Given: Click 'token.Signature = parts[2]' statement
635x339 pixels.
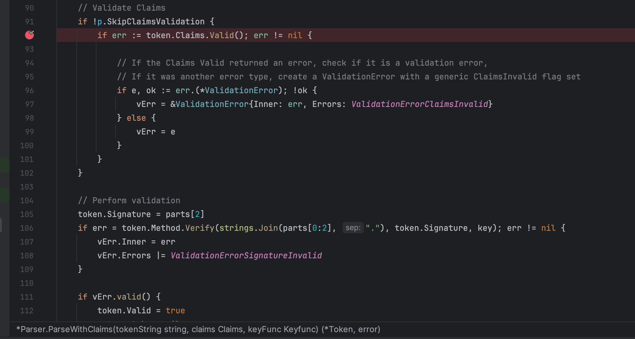Looking at the screenshot, I should pyautogui.click(x=141, y=214).
